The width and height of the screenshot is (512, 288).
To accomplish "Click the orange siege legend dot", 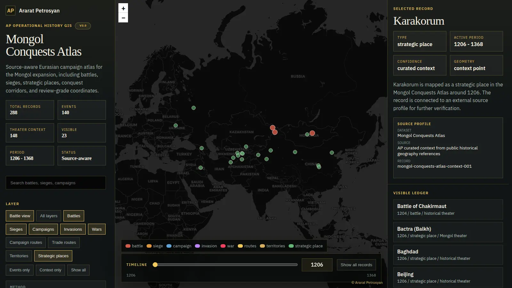I will pos(149,246).
